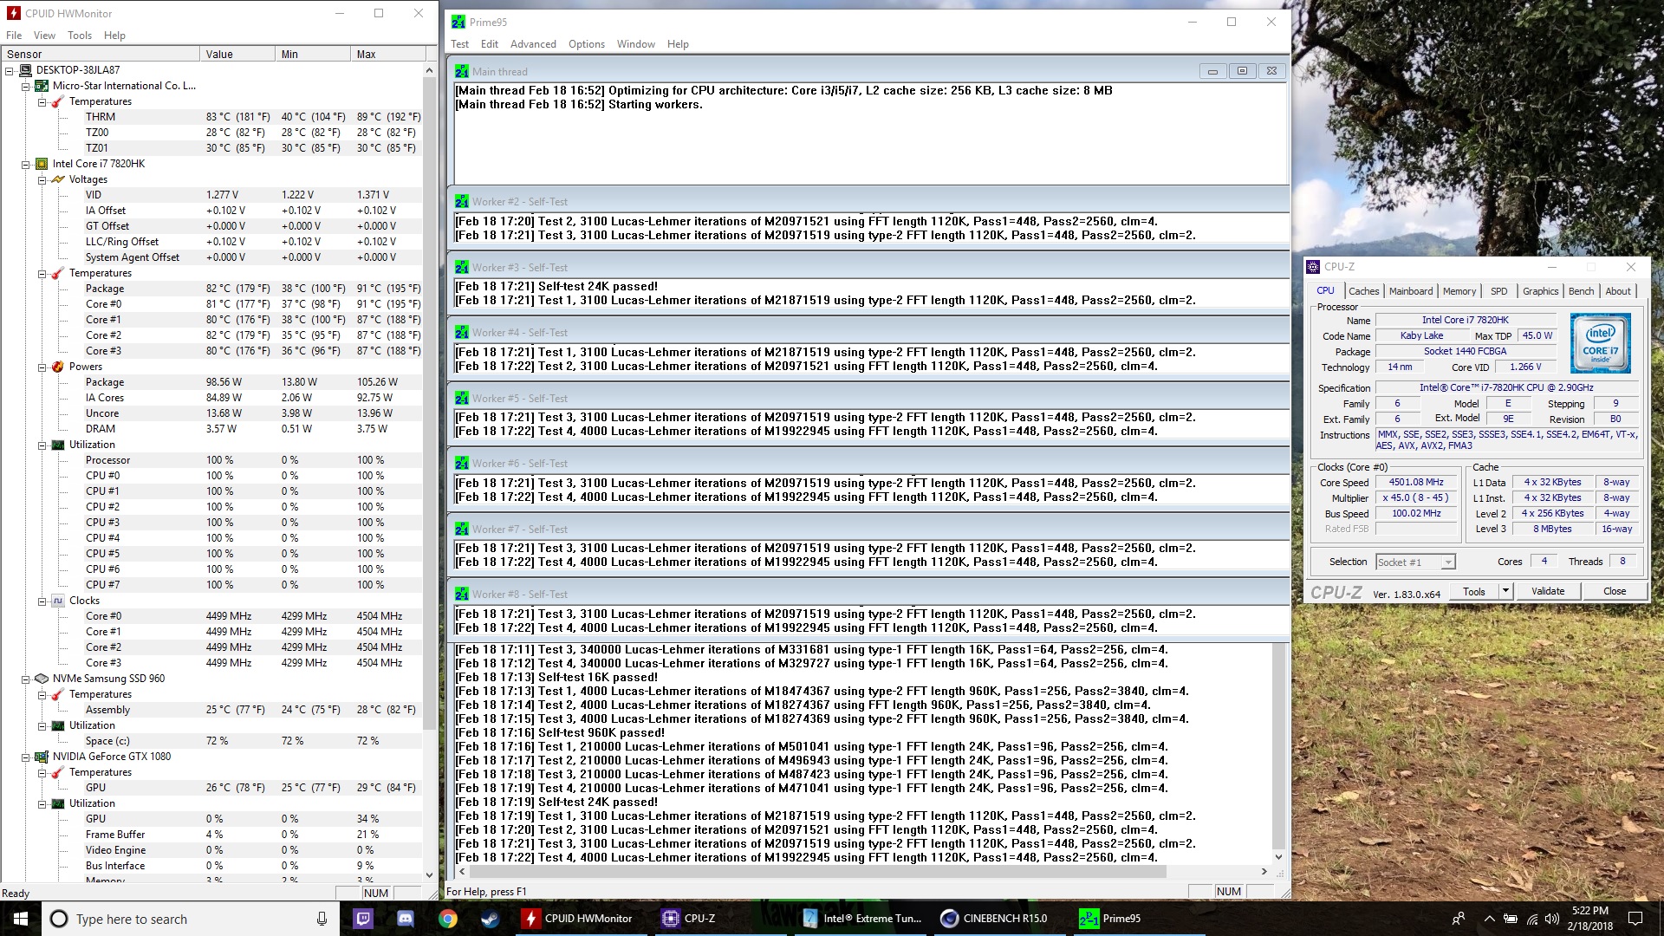Open HWMonitor Tools menu
This screenshot has width=1664, height=936.
[80, 36]
